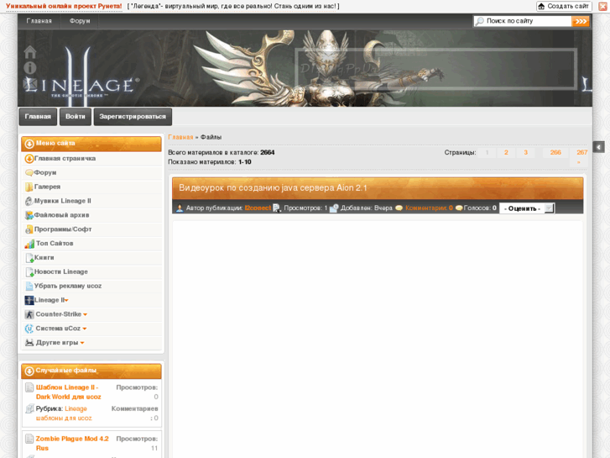The height and width of the screenshot is (458, 610).
Task: Open Новости Lineage menu entry text
Action: 61,272
